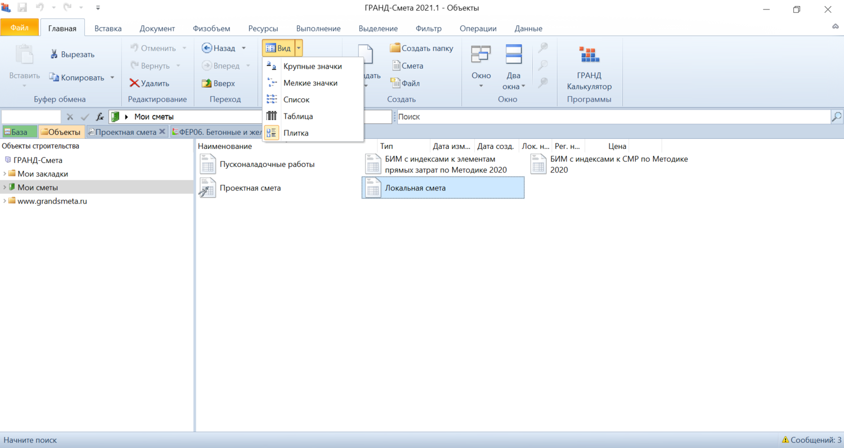The height and width of the screenshot is (448, 844).
Task: Choose Мелкие значки view
Action: click(x=313, y=83)
